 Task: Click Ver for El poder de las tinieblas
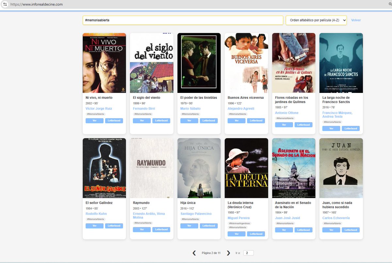tap(189, 121)
